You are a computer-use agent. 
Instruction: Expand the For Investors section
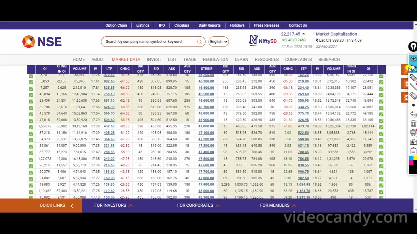(x=113, y=205)
